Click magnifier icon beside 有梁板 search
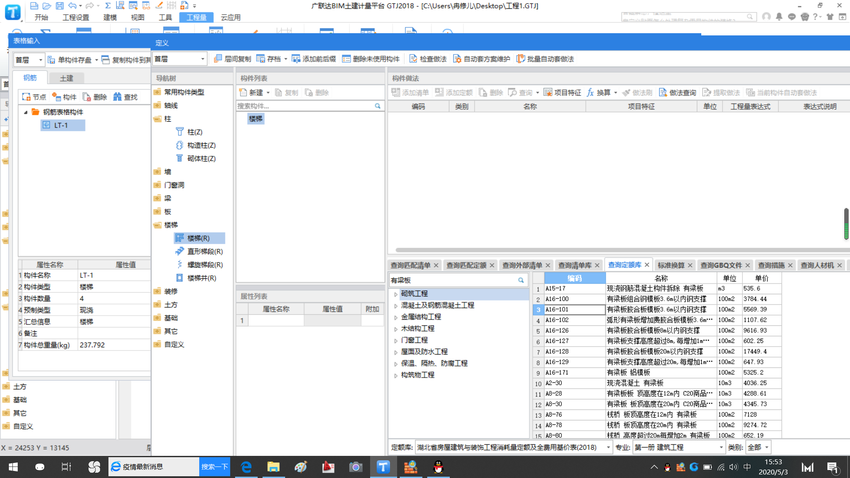850x478 pixels. click(x=521, y=280)
